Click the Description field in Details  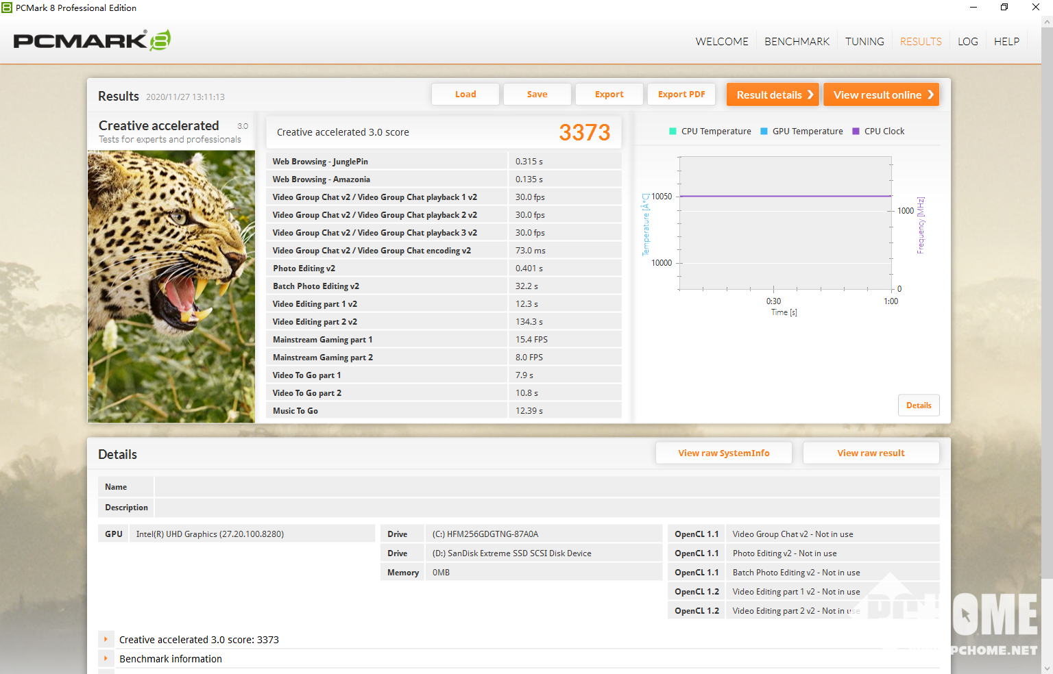(x=547, y=508)
